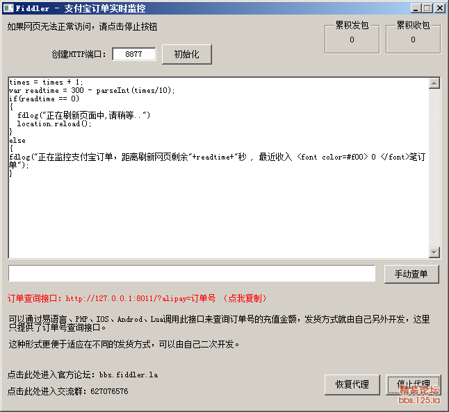The image size is (449, 412).
Task: Focus the HTTP port field showing 8877
Action: pyautogui.click(x=134, y=54)
